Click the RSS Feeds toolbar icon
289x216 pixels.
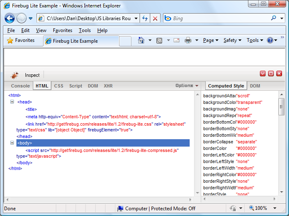click(x=159, y=40)
